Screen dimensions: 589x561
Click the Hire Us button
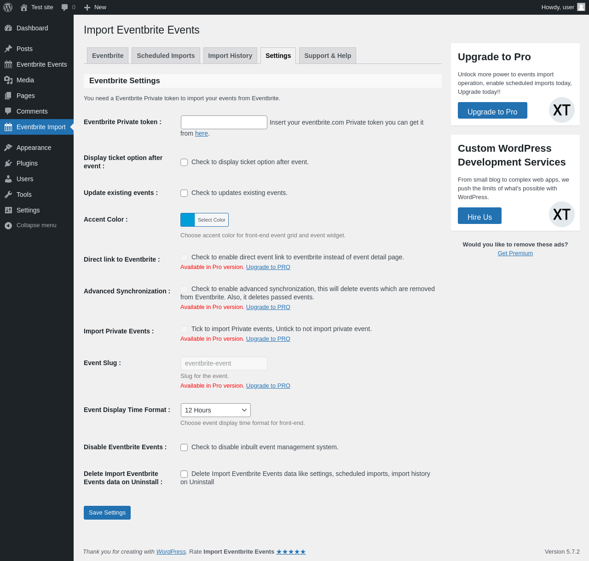coord(479,216)
